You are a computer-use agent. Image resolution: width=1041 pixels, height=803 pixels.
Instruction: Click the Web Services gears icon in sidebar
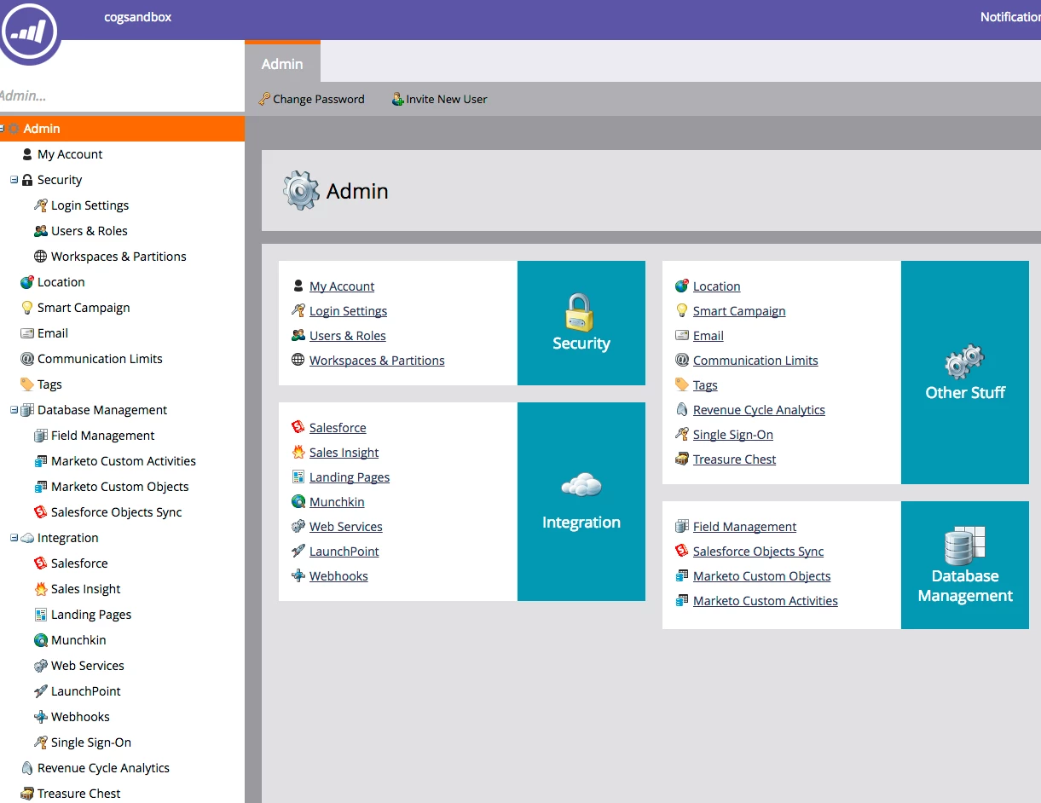(x=41, y=666)
